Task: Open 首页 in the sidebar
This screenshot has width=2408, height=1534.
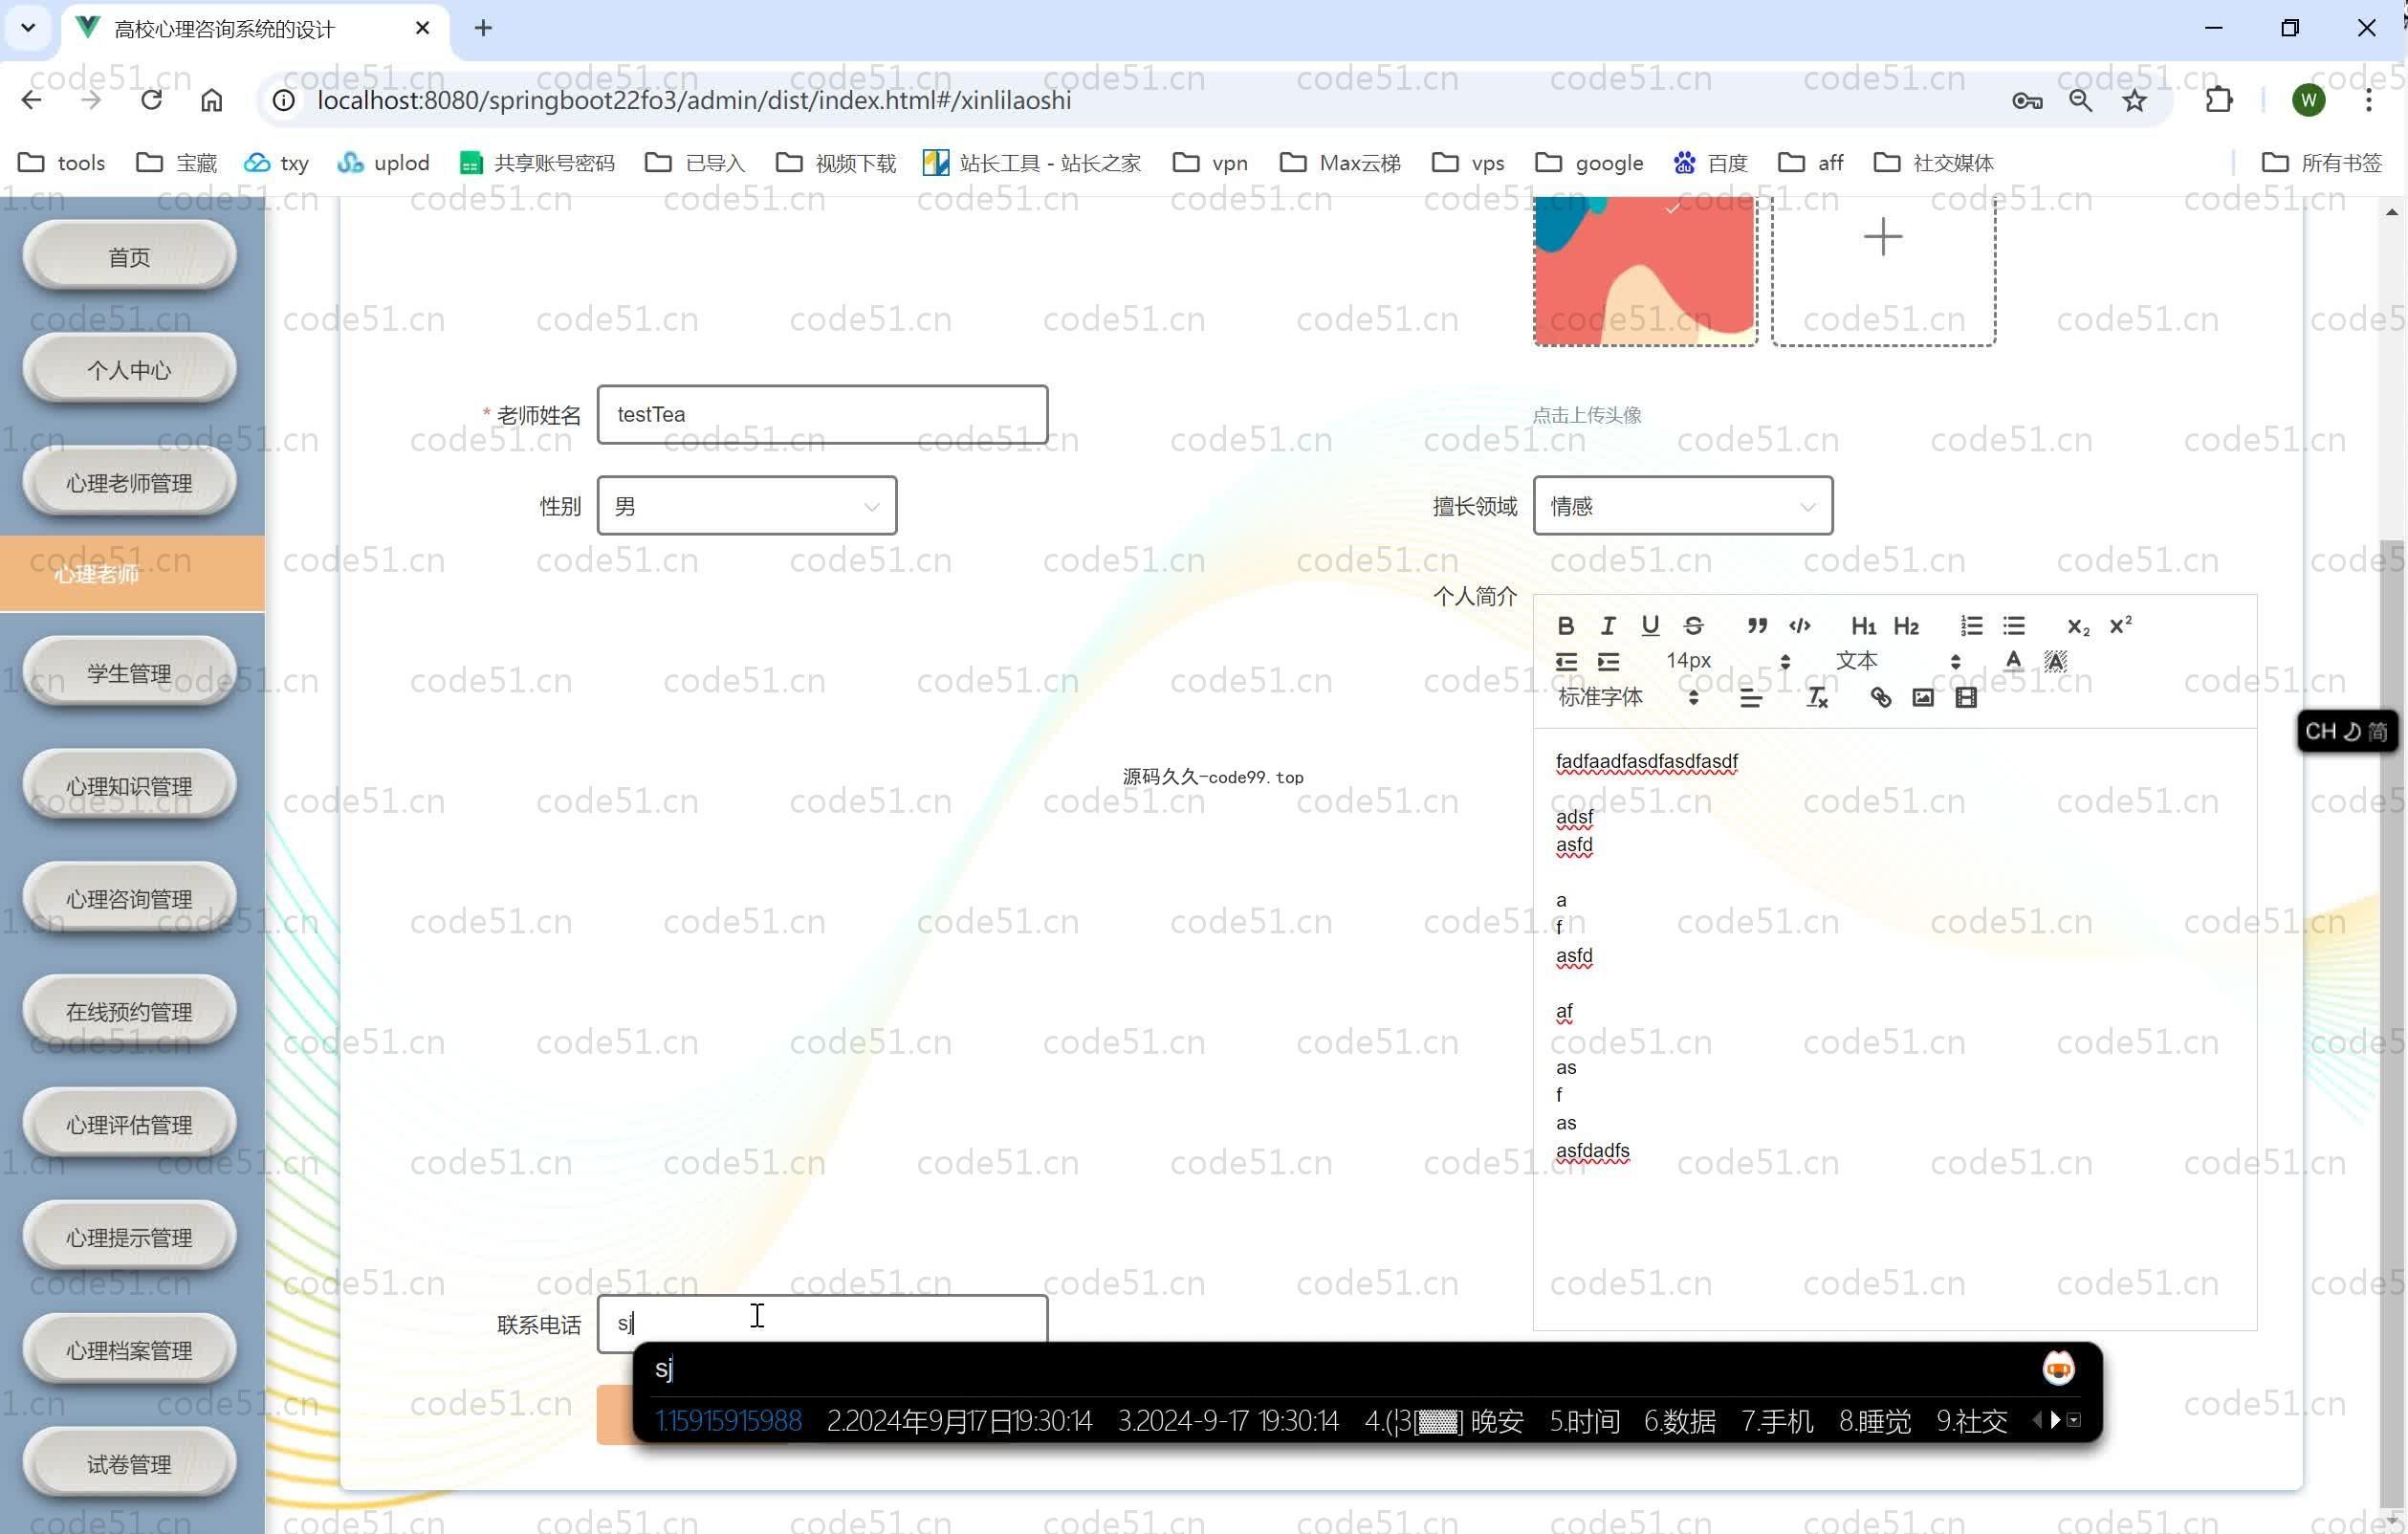Action: [129, 257]
